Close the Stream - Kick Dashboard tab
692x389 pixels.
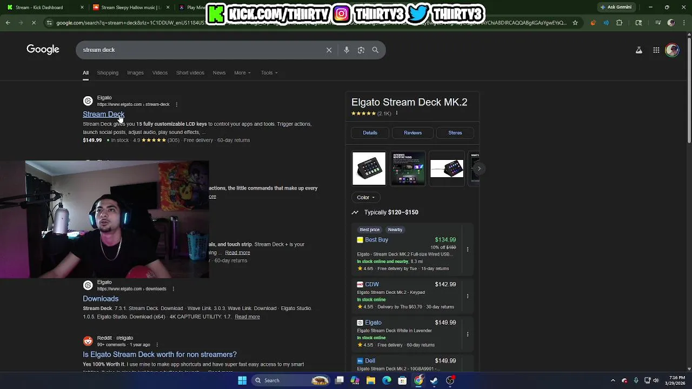click(x=82, y=8)
